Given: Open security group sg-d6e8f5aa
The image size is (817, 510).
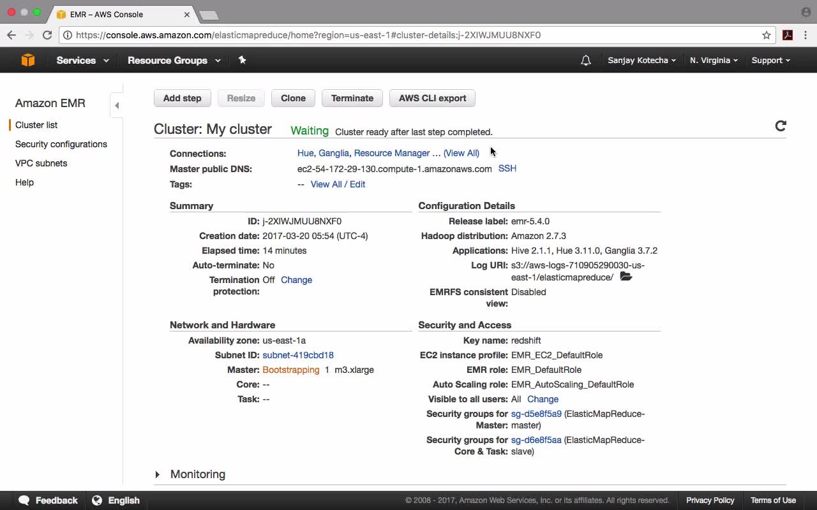Looking at the screenshot, I should [x=536, y=440].
